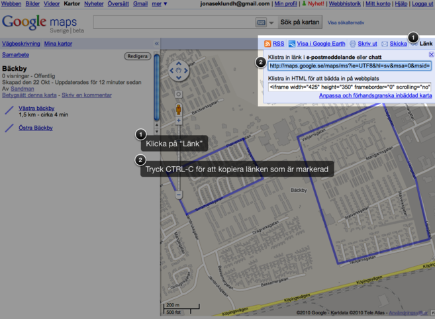Click the zoom out minus button
The width and height of the screenshot is (435, 319).
(178, 195)
